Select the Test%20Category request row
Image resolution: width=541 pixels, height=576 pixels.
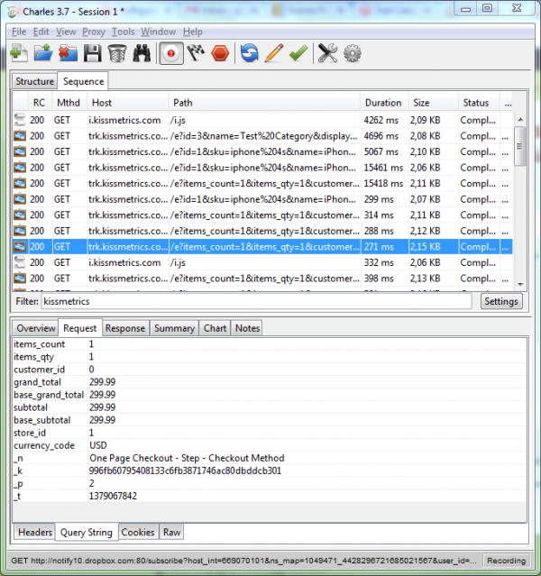click(x=262, y=136)
